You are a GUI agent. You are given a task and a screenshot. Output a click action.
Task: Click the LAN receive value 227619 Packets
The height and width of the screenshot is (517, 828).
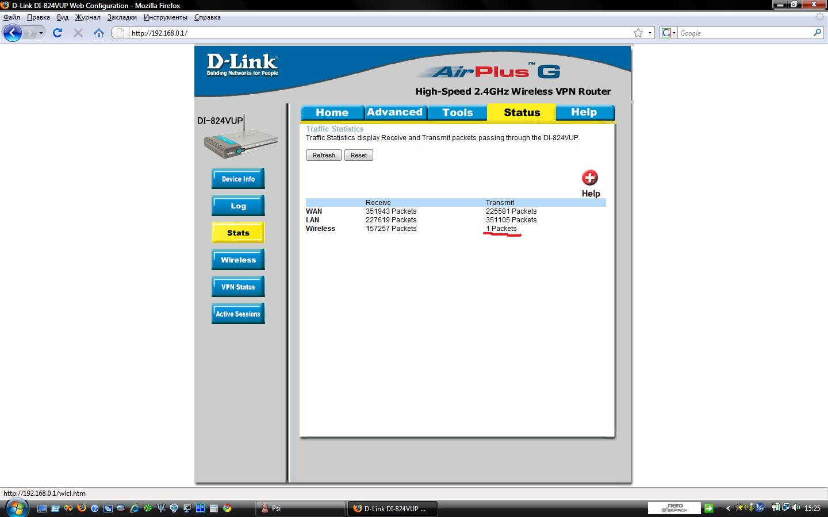(x=391, y=220)
